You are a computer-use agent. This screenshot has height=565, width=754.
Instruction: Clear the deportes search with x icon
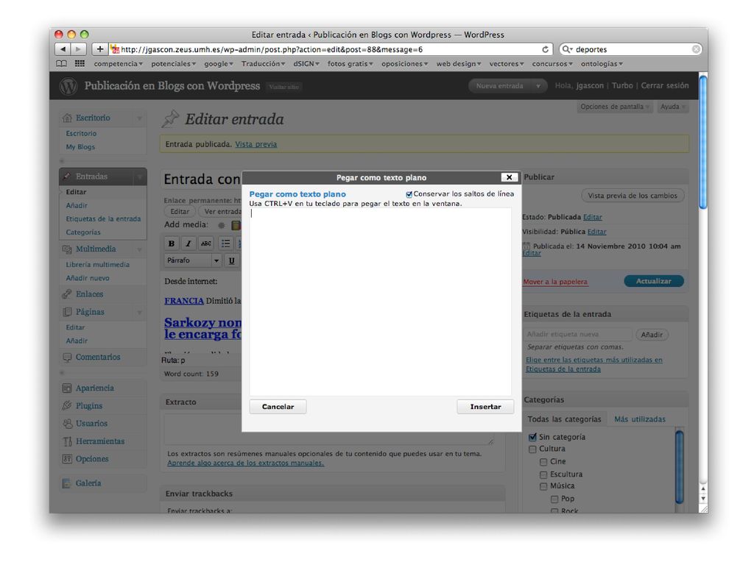pyautogui.click(x=696, y=49)
